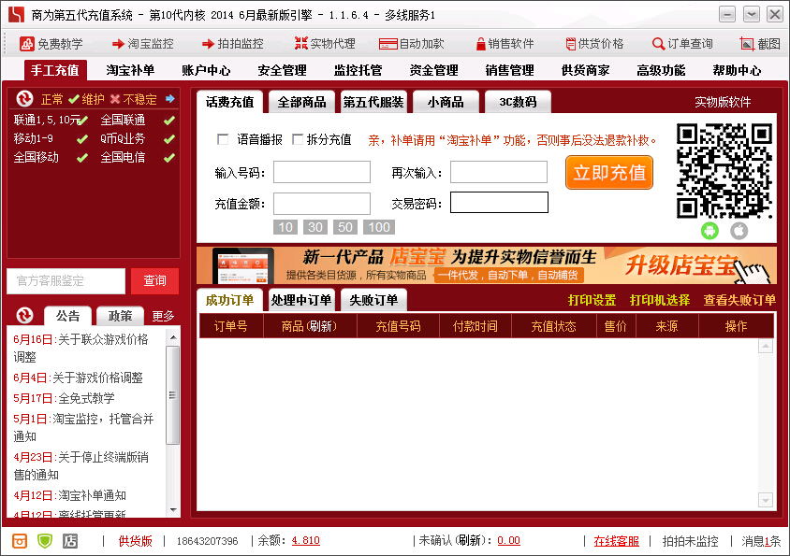Click the 截图 screenshot tool

759,44
